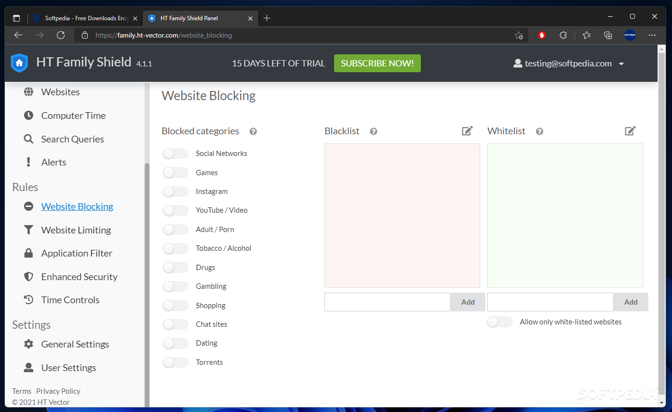This screenshot has height=412, width=672.
Task: Open Computer Time in the sidebar
Action: (x=73, y=116)
